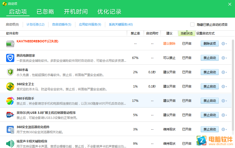Viewport: 235px width, 148px height.
Task: Click the 360手机助手 colorful icon
Action: point(10,101)
